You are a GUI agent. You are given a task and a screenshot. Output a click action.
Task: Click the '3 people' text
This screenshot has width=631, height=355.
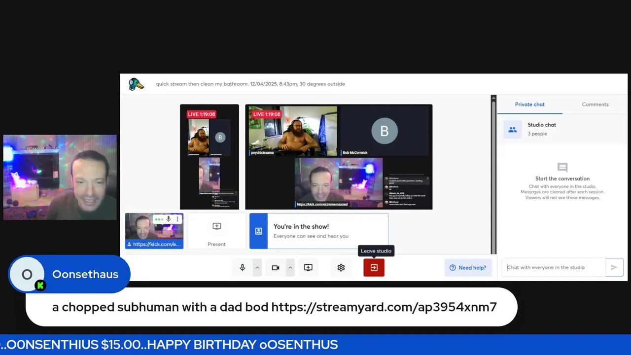coord(537,134)
